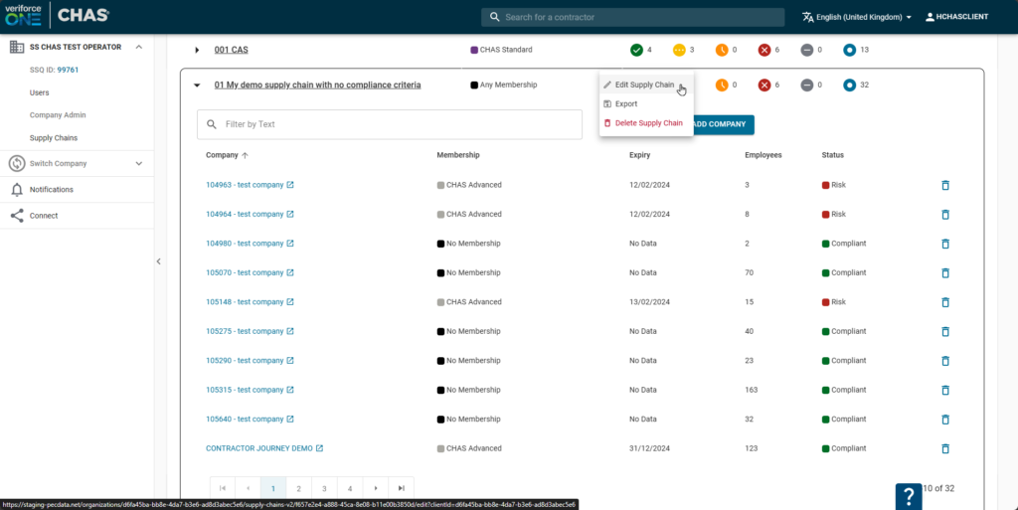
Task: Delete row 105070 - test company
Action: [x=945, y=273]
